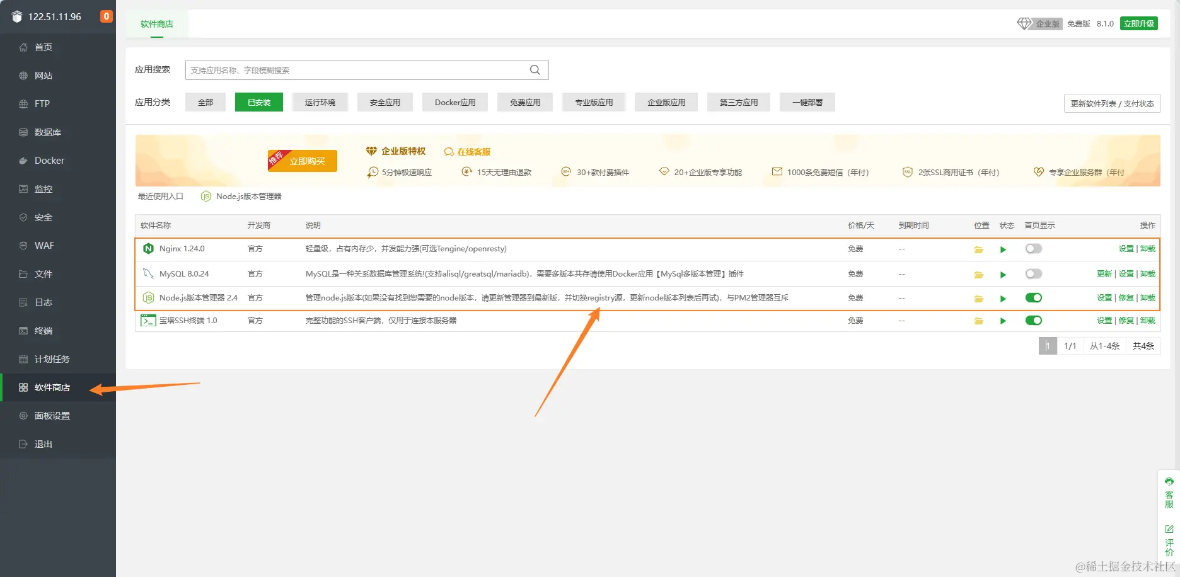
Task: Open 日志 in the sidebar
Action: pos(58,302)
